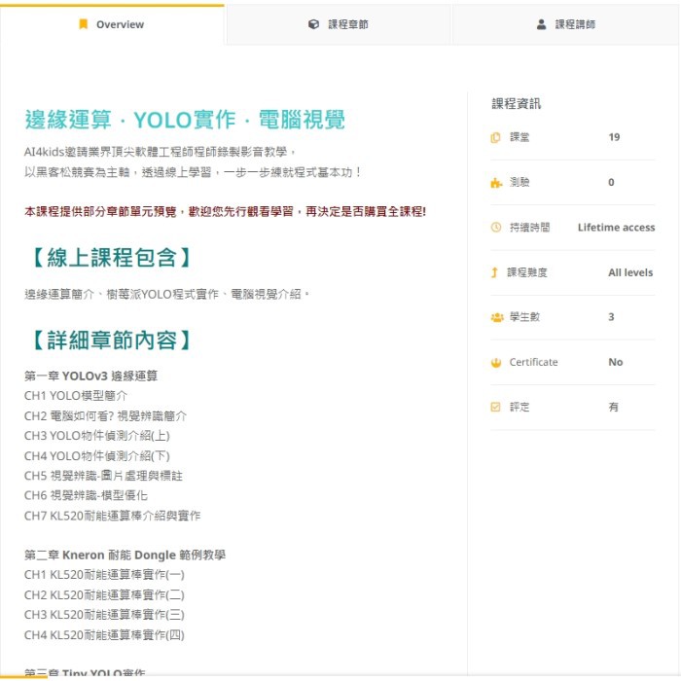The width and height of the screenshot is (681, 681).
Task: Select CH7 KL520耐能運算棒介紹與實作 line
Action: [113, 516]
